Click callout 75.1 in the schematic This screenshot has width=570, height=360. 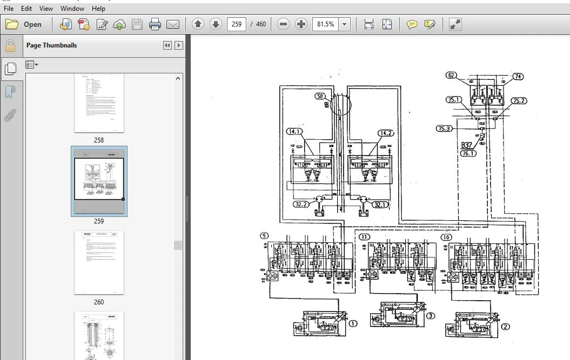click(x=454, y=99)
